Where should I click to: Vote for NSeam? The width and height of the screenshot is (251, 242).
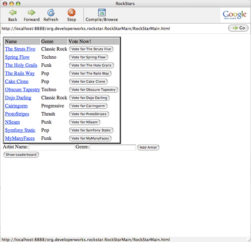point(85,122)
